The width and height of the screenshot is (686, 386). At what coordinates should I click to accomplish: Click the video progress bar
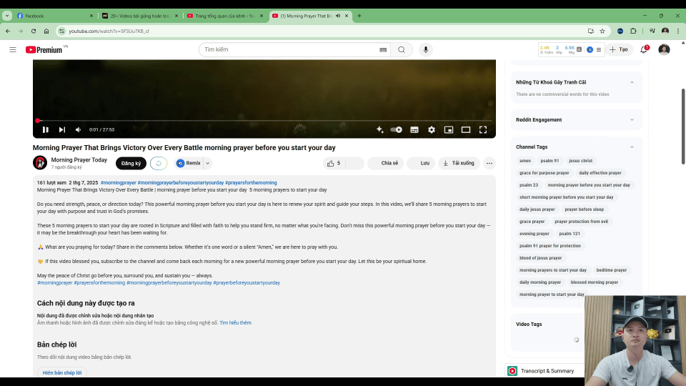(264, 121)
